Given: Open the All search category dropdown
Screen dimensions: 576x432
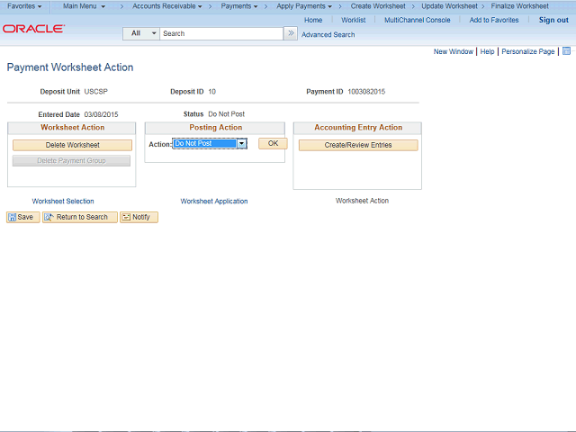Looking at the screenshot, I should [141, 33].
